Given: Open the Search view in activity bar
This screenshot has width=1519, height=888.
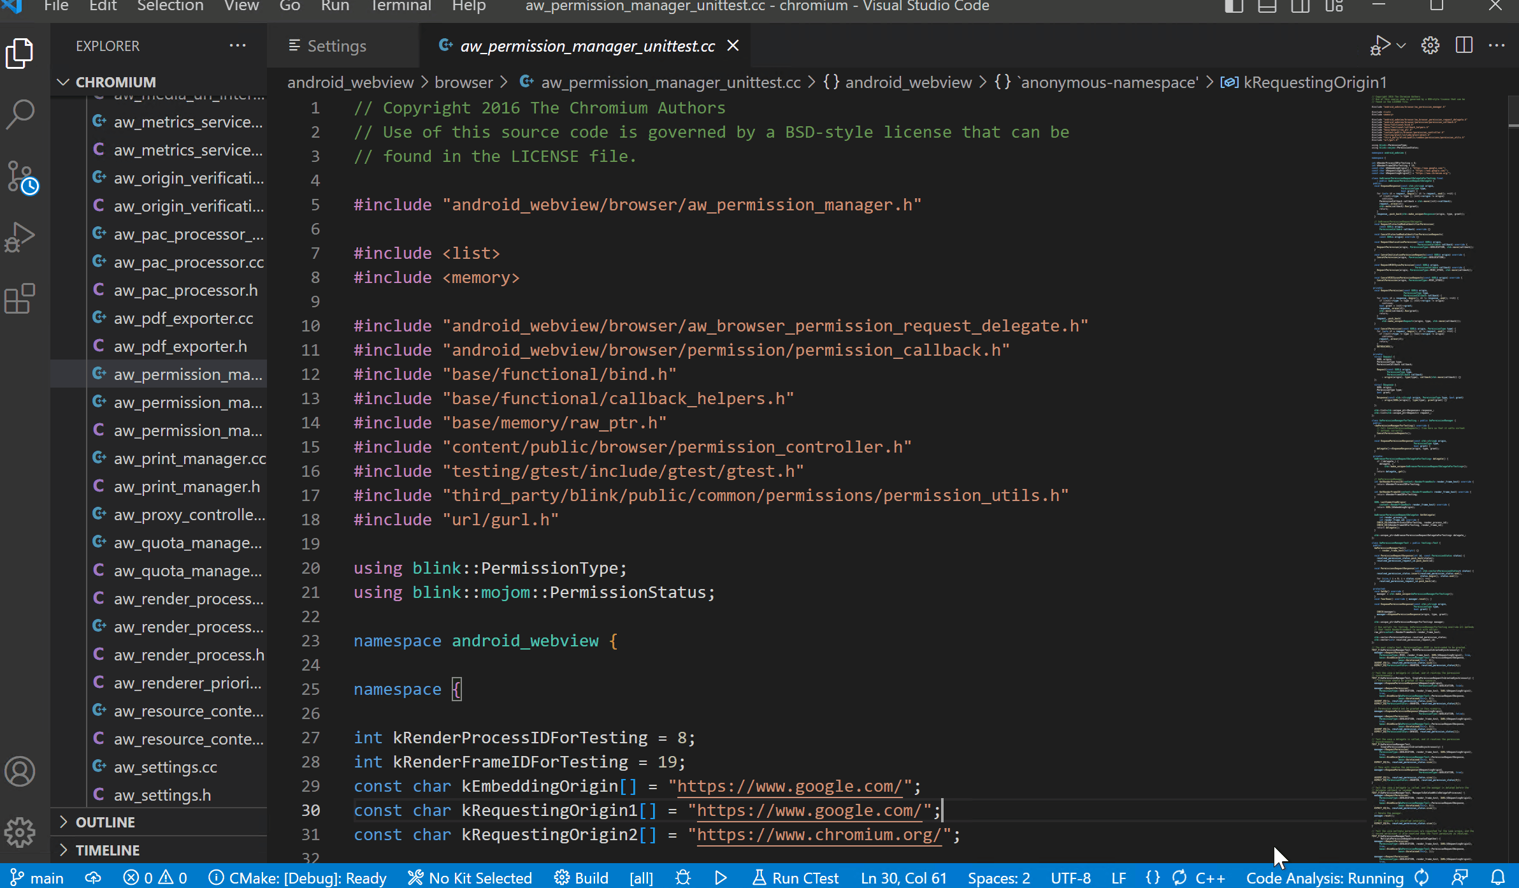Looking at the screenshot, I should [20, 114].
